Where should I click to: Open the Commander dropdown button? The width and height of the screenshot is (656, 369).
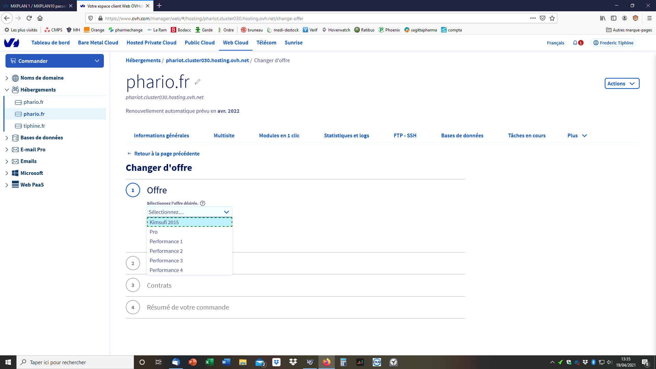(55, 61)
